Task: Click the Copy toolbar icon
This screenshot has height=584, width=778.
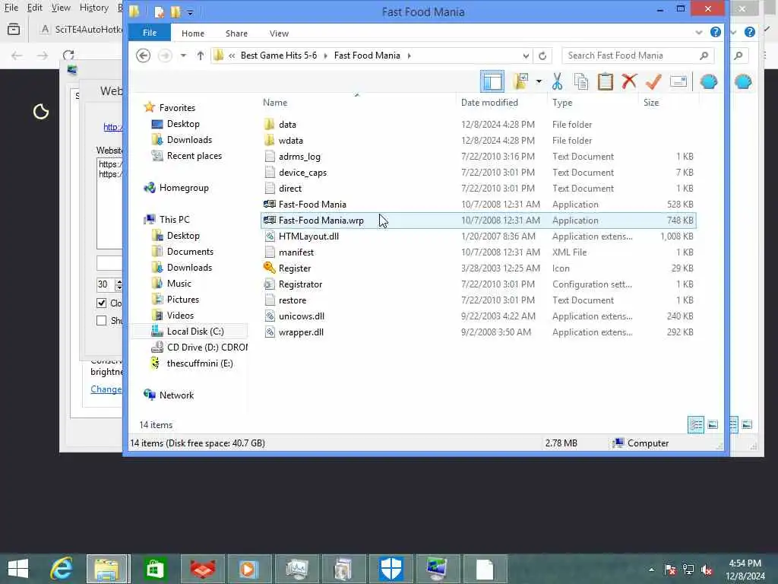Action: pos(581,81)
